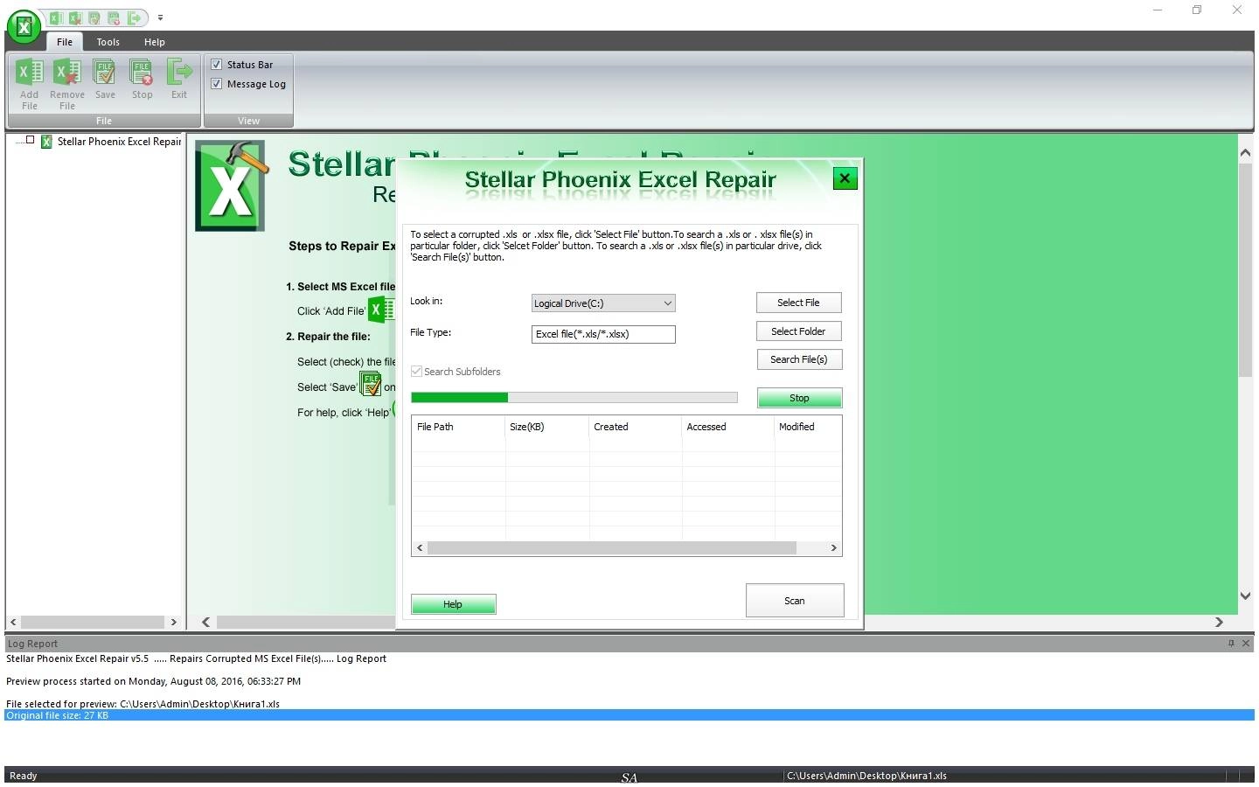1259x787 pixels.
Task: Select the 'Original file size: 27 KB' log line
Action: pos(629,715)
